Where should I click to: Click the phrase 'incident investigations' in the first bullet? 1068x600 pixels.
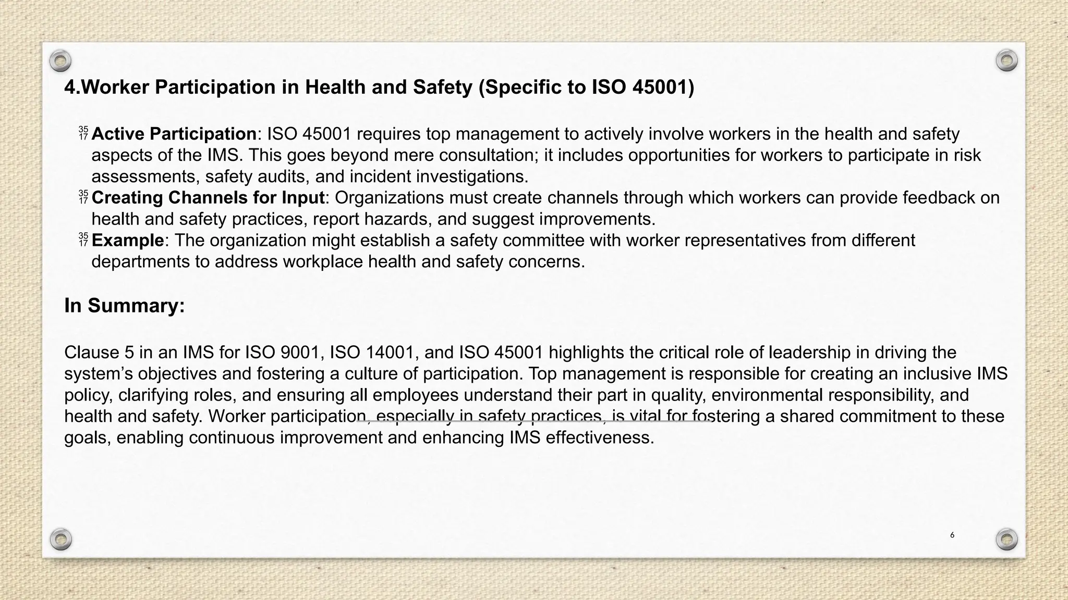438,177
